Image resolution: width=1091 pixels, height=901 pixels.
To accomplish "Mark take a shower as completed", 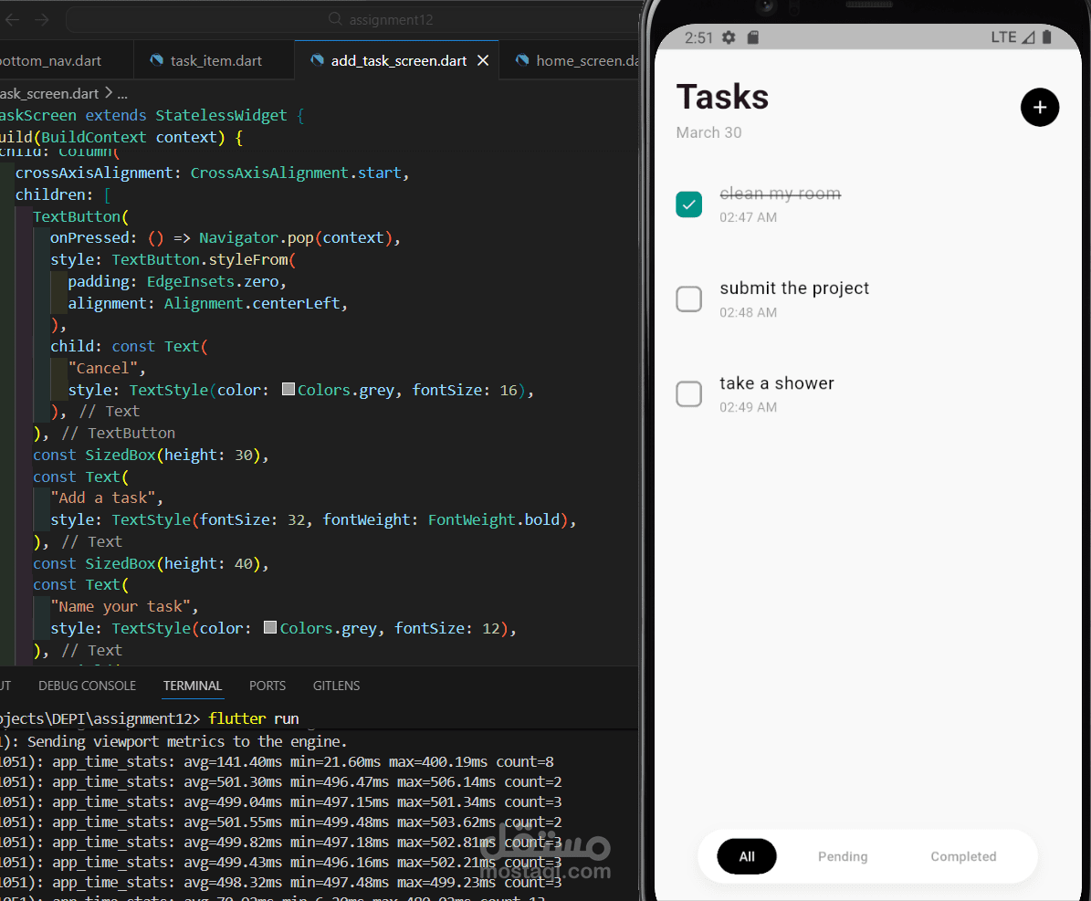I will pyautogui.click(x=689, y=394).
